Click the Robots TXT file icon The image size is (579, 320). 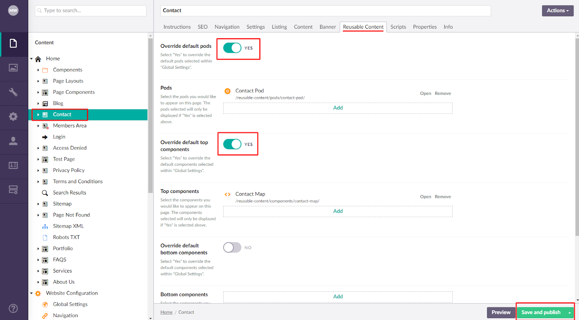(45, 238)
